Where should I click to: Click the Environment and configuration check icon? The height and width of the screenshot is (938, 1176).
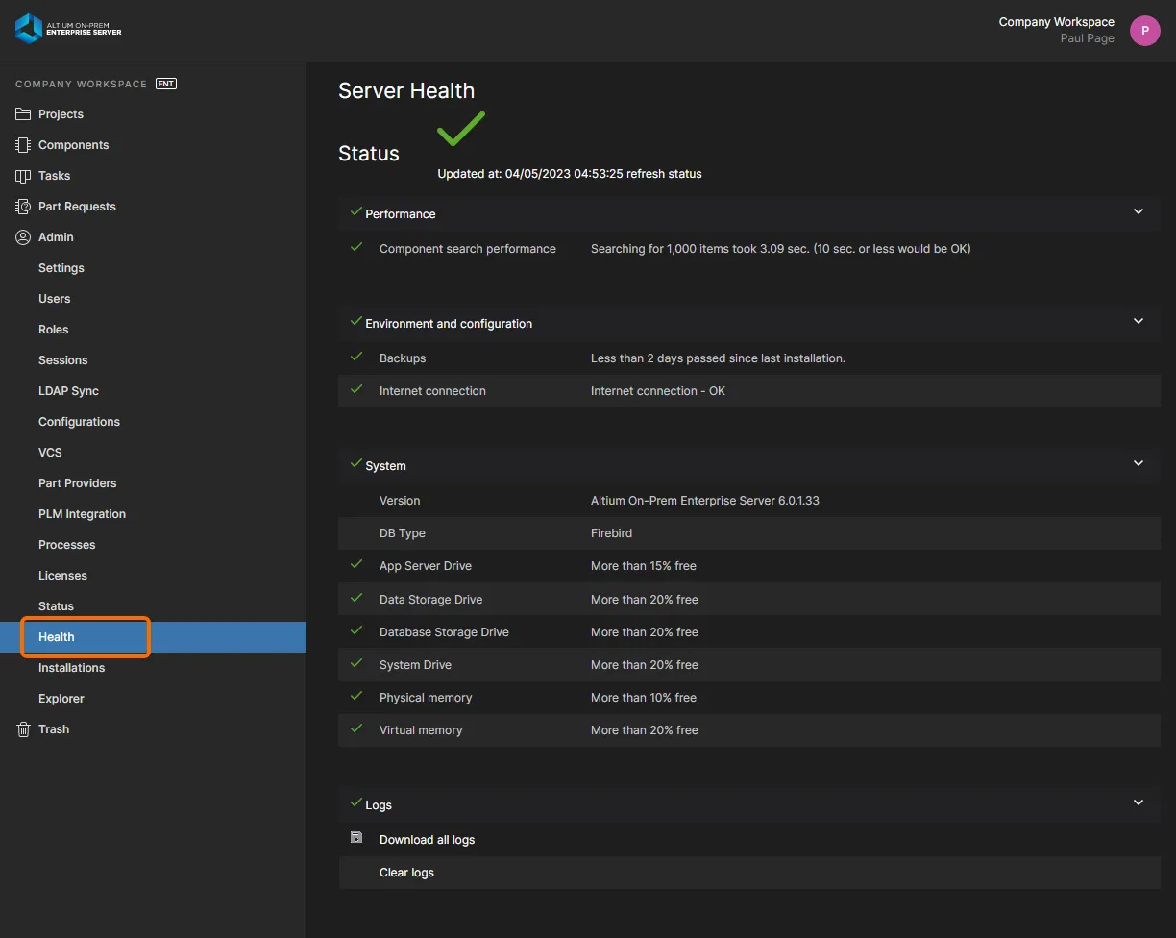pos(356,321)
